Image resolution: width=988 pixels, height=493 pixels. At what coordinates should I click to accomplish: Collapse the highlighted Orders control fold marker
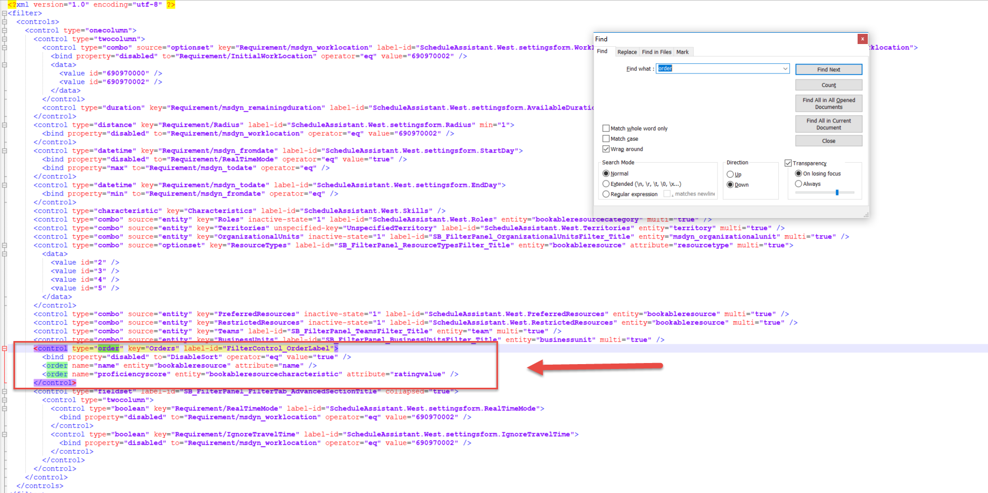4,348
